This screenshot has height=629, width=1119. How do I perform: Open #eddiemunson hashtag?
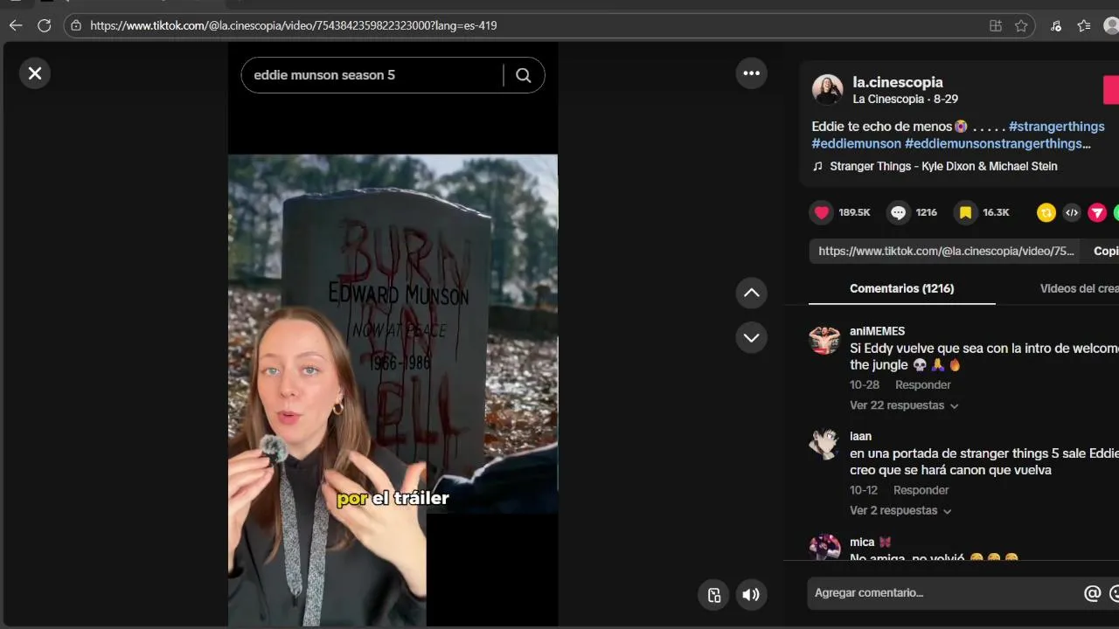click(x=856, y=143)
